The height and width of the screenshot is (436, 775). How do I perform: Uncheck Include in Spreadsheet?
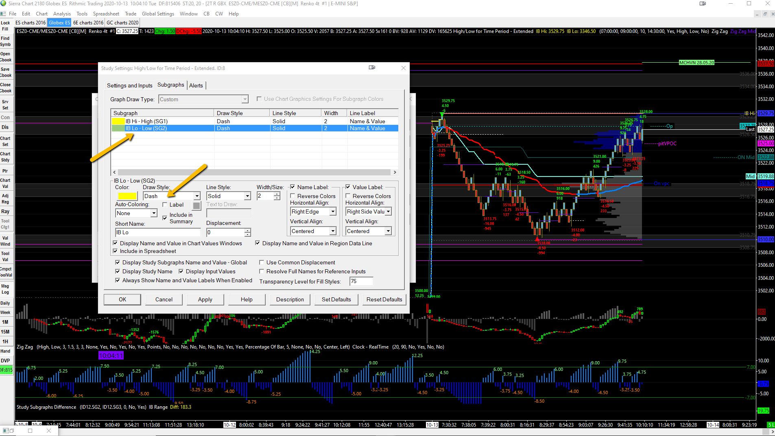[x=116, y=251]
